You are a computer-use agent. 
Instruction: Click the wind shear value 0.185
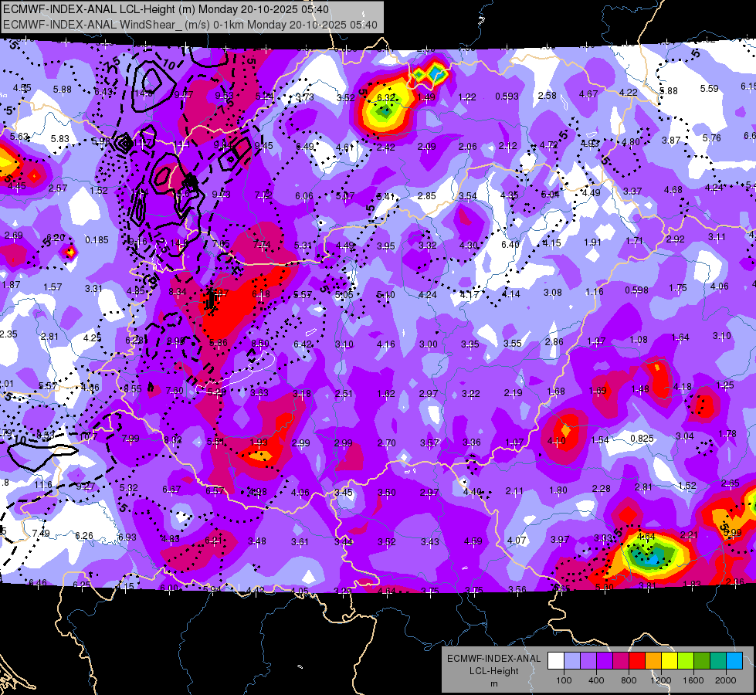97,239
